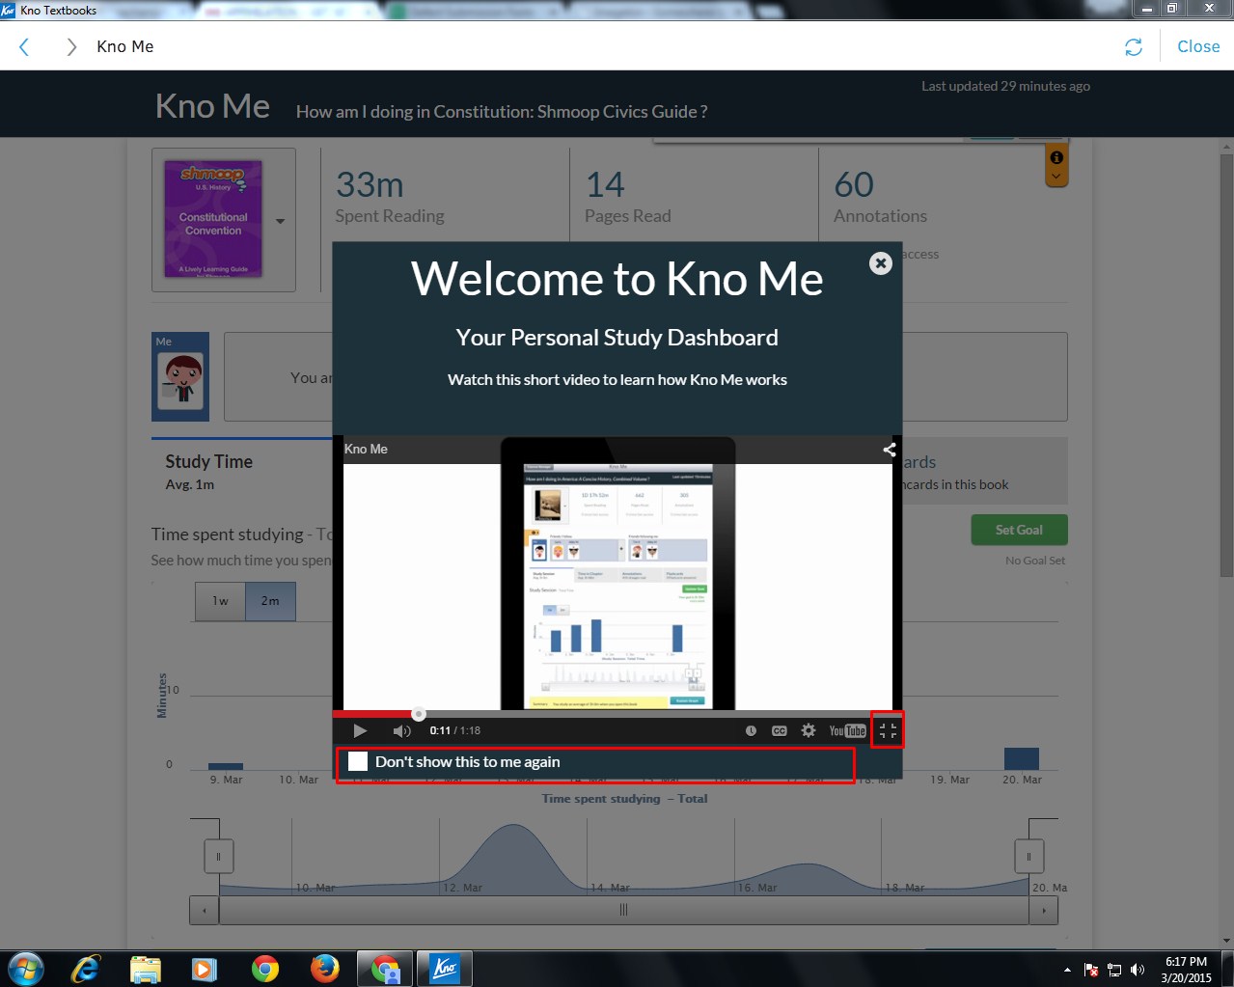Open the system volume control in the tray
This screenshot has width=1234, height=987.
click(1138, 970)
